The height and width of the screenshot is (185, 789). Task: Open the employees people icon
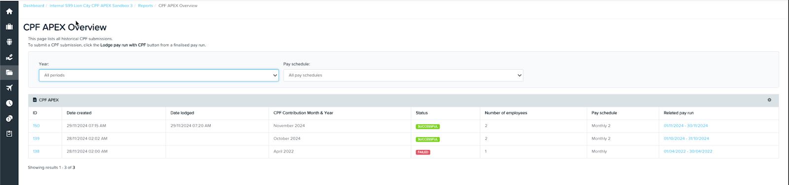click(9, 42)
